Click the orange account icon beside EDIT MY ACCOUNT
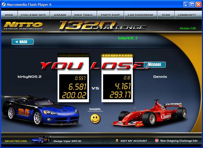The image size is (203, 148). [x=117, y=141]
